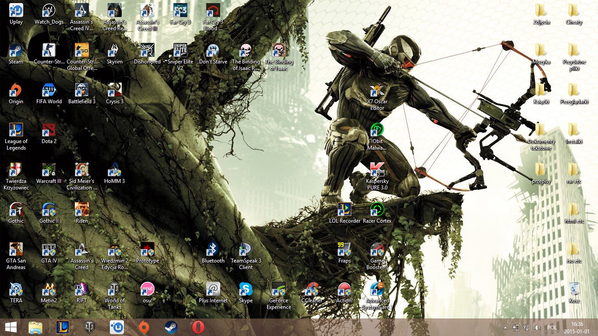This screenshot has width=598, height=336.
Task: Select the Razer Cortex icon
Action: click(377, 213)
